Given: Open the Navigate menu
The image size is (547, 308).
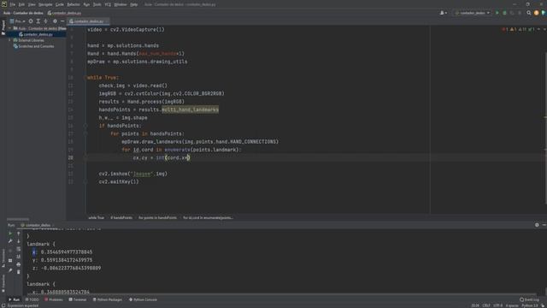Looking at the screenshot, I should click(x=45, y=4).
